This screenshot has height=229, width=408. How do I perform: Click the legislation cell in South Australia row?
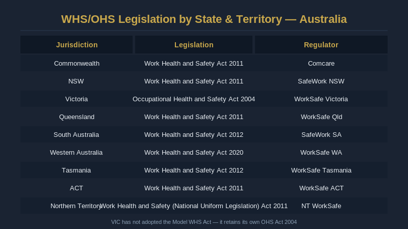pyautogui.click(x=194, y=135)
